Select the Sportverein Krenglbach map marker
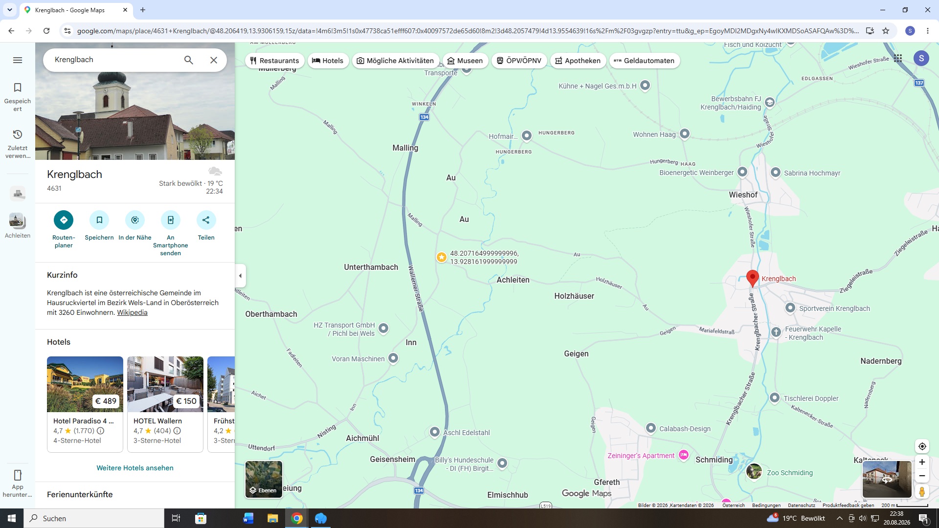 coord(790,308)
